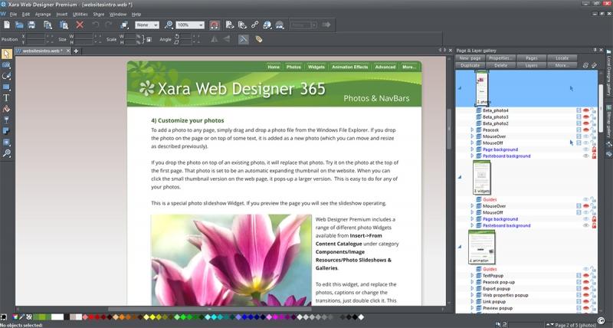Open the Window menu
Viewport: 613px width, 328px height.
click(118, 14)
